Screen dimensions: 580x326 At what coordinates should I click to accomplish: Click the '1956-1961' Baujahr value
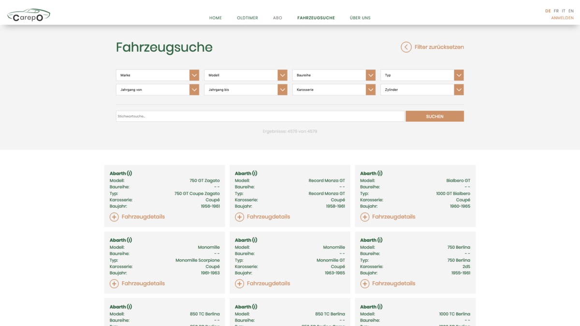[210, 206]
